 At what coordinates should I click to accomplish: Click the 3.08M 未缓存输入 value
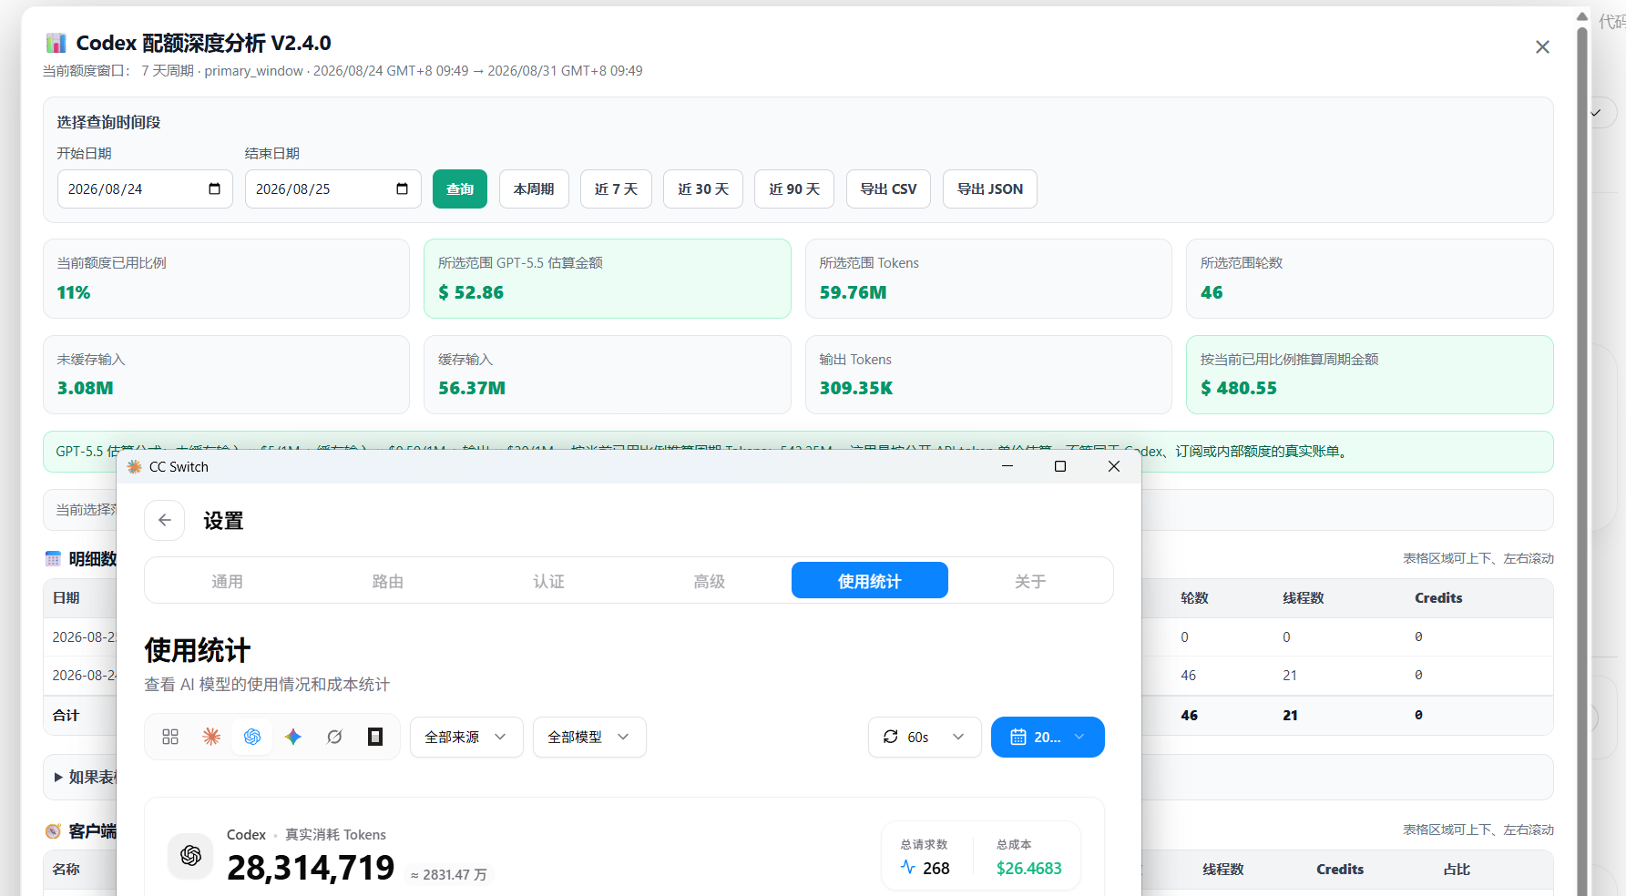point(85,388)
